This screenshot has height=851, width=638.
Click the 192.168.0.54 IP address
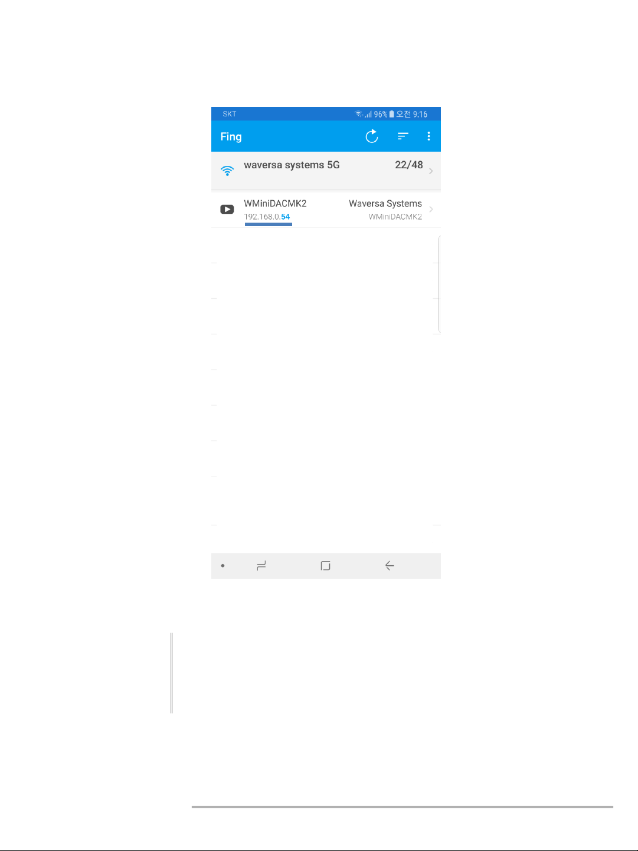click(x=267, y=217)
